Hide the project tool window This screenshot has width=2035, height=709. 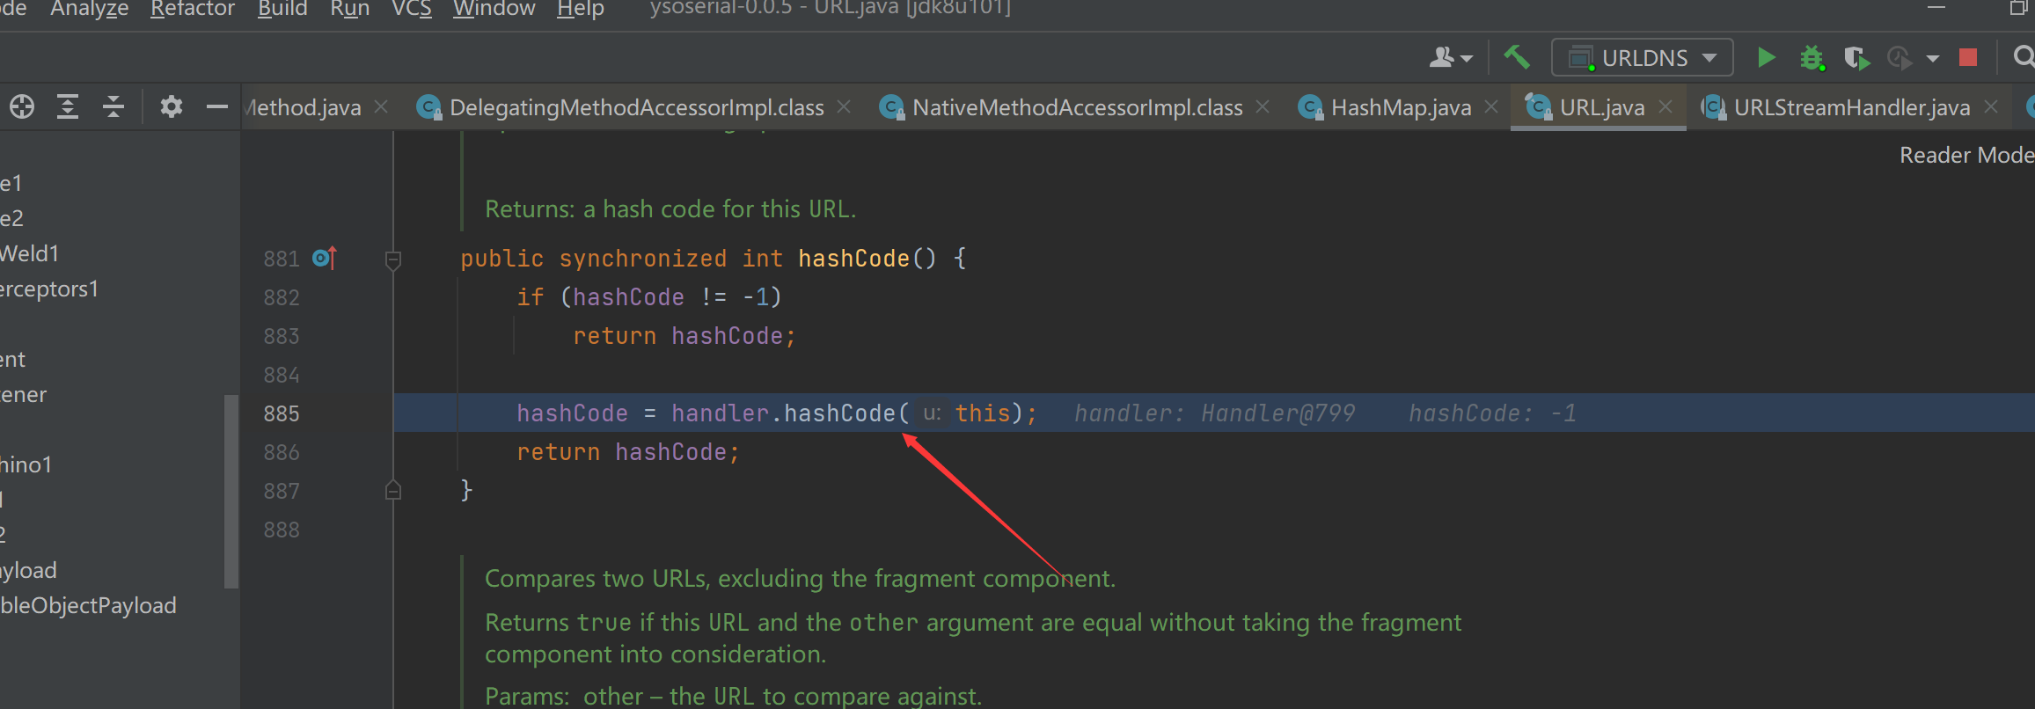pos(216,107)
